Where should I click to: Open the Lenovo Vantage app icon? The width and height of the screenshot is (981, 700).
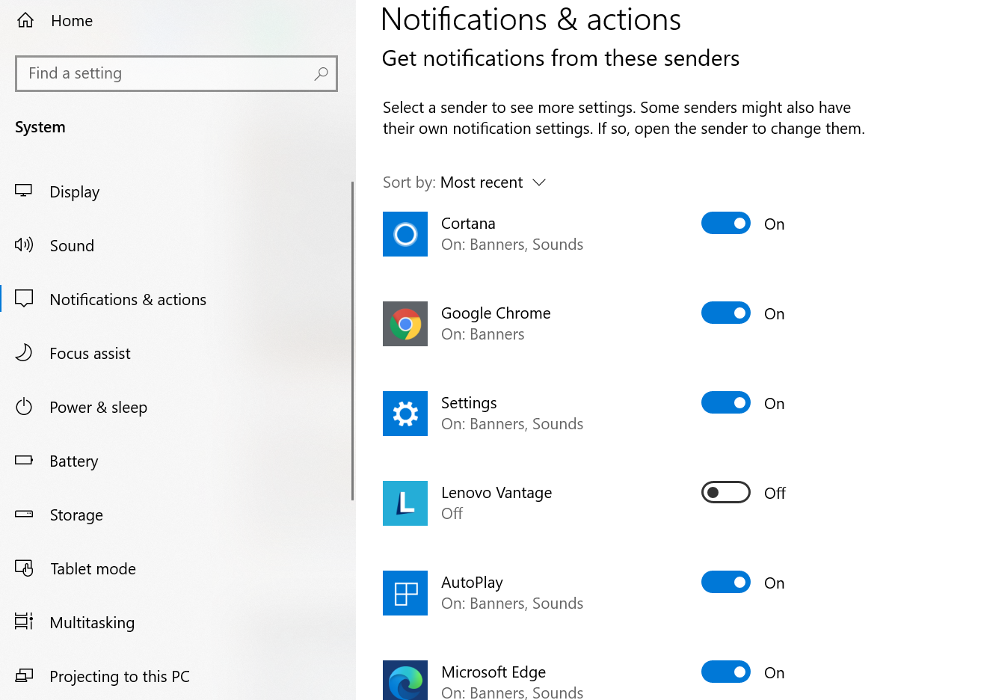click(x=405, y=503)
